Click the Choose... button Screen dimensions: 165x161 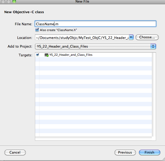point(147,37)
